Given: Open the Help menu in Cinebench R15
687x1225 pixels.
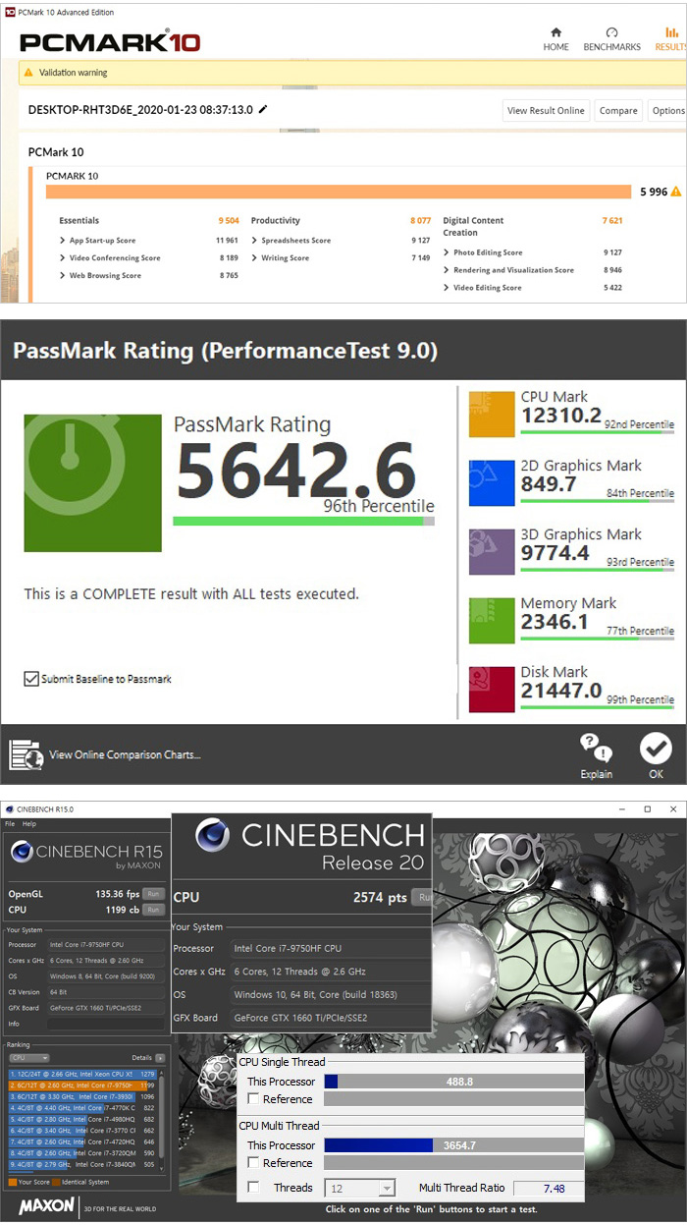Looking at the screenshot, I should click(29, 824).
